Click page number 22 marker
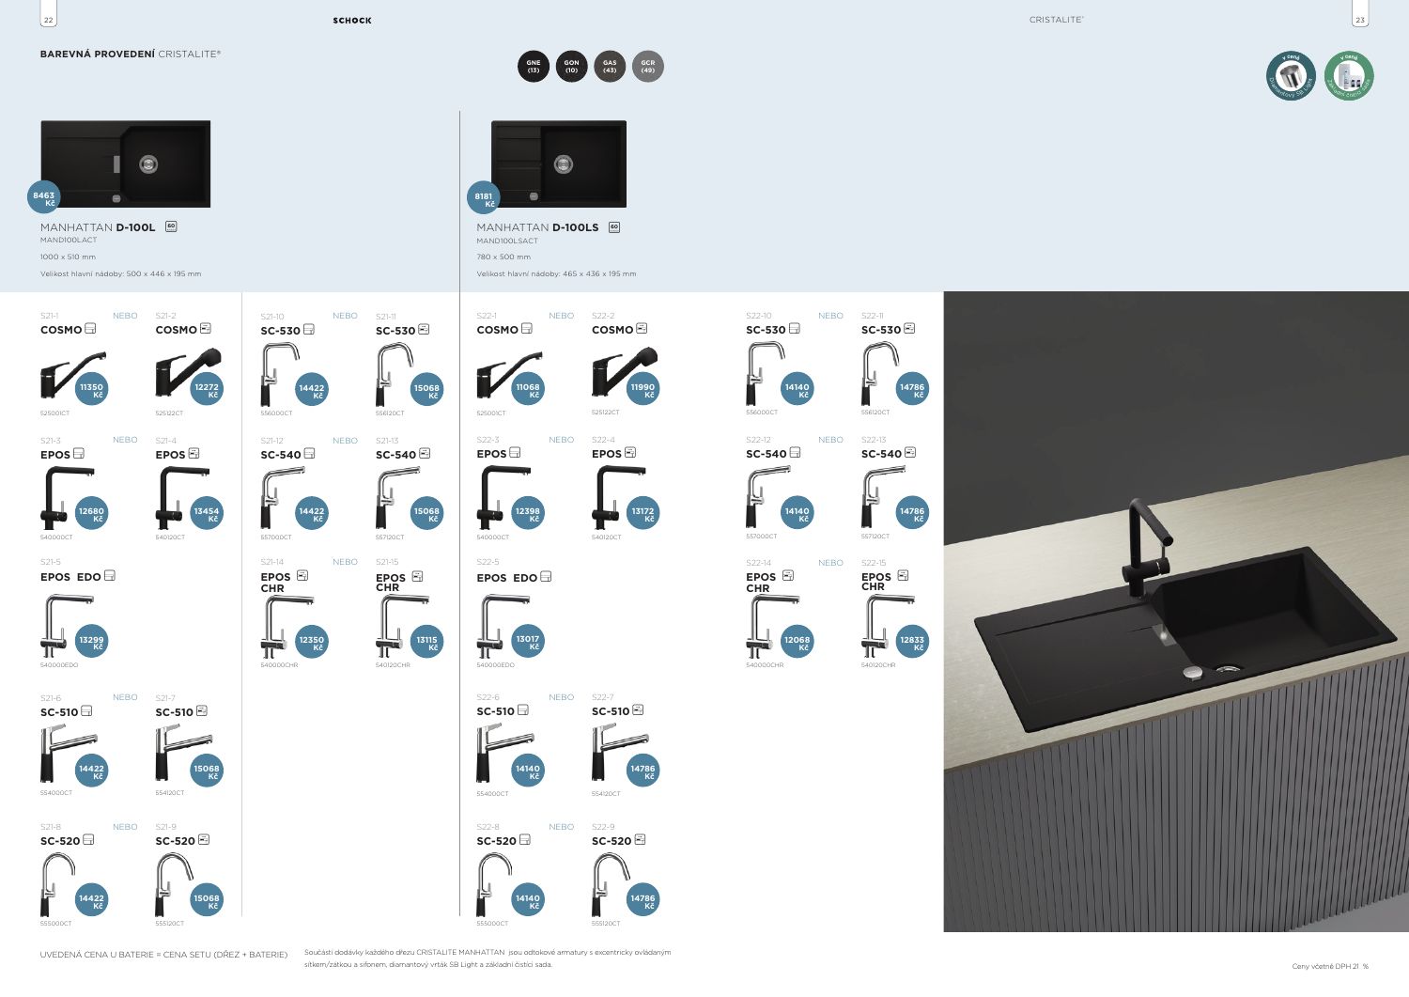This screenshot has width=1409, height=997. pos(49,19)
